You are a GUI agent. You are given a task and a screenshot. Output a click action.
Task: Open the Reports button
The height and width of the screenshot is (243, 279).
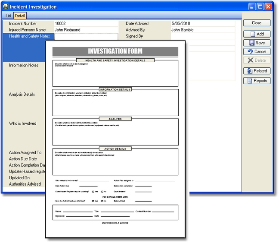[x=257, y=81]
